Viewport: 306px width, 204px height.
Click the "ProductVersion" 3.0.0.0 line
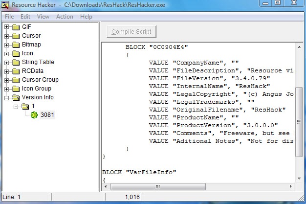click(x=213, y=125)
